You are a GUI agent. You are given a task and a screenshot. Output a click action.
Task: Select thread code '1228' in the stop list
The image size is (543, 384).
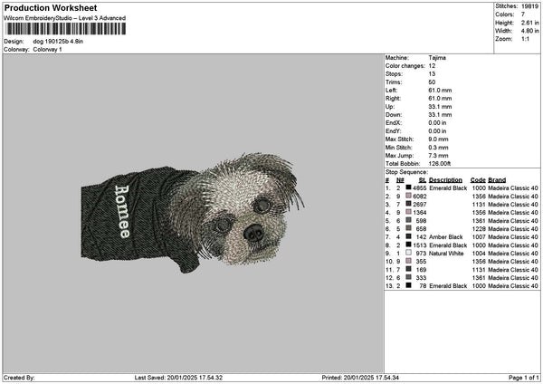(479, 229)
